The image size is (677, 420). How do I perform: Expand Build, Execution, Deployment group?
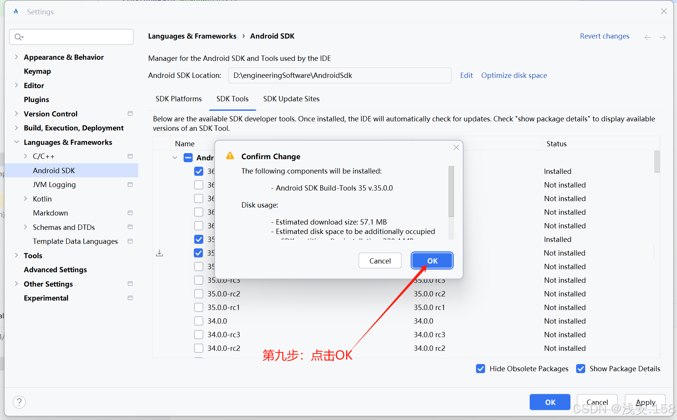16,128
